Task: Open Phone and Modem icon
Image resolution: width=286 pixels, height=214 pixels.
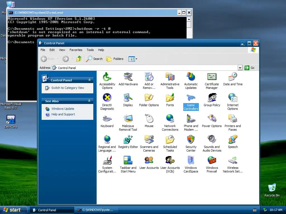Action: pos(191,123)
